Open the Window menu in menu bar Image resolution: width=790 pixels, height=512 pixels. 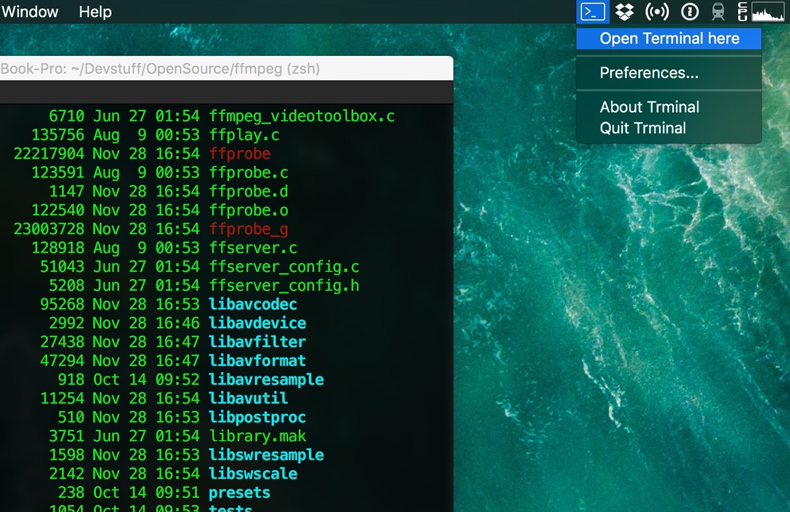click(30, 11)
